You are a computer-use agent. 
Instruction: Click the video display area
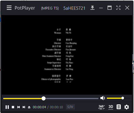[67, 55]
